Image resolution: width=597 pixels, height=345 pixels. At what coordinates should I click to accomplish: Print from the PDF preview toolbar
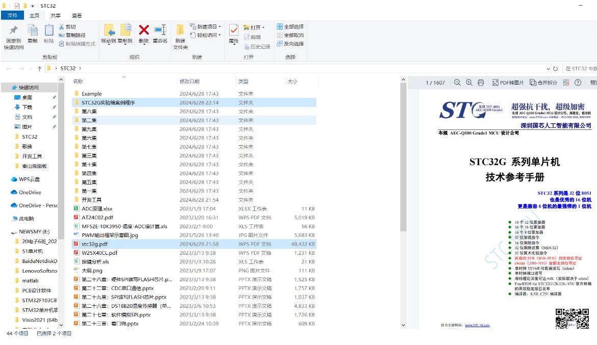[481, 83]
